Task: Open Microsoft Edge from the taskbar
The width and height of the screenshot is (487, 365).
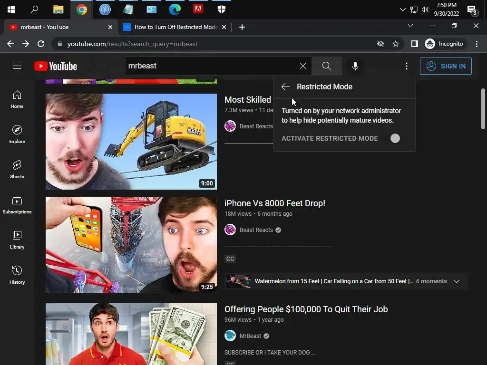Action: point(175,10)
